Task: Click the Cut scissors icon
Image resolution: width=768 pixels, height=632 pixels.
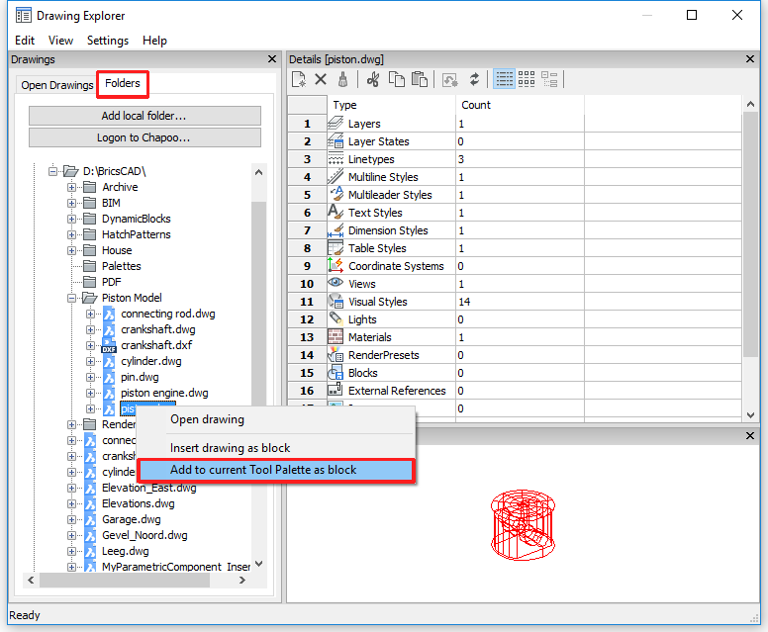Action: 373,79
